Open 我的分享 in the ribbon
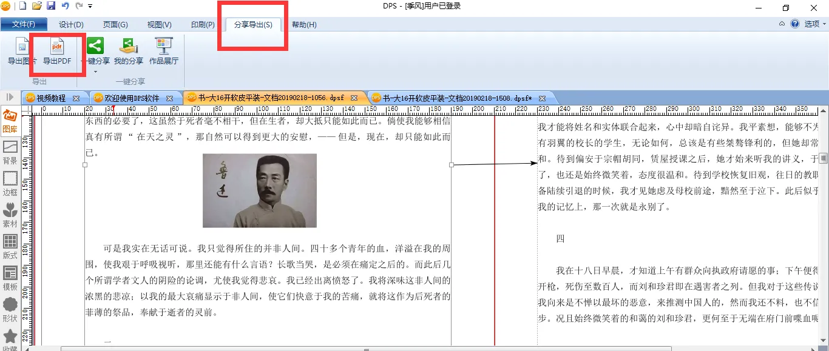Screen dimensions: 829x351 click(128, 52)
